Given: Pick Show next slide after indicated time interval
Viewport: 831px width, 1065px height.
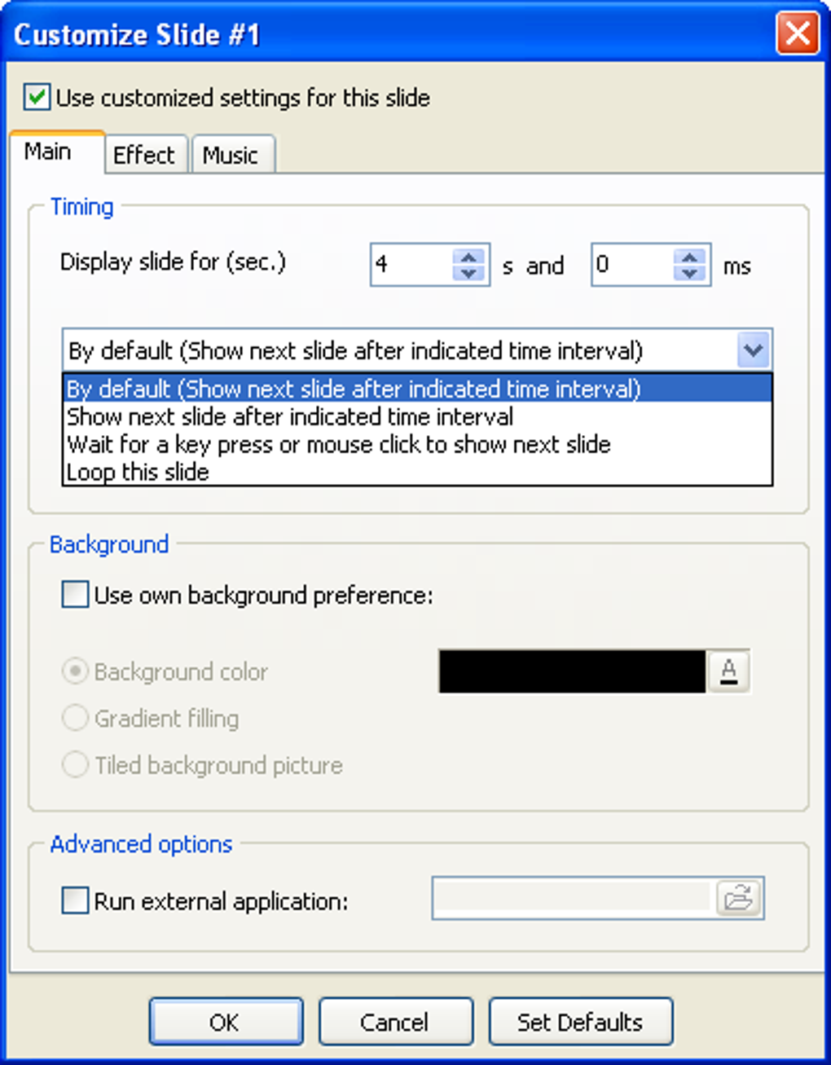Looking at the screenshot, I should point(289,417).
